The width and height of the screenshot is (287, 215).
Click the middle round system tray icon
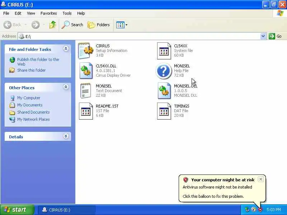(x=254, y=210)
